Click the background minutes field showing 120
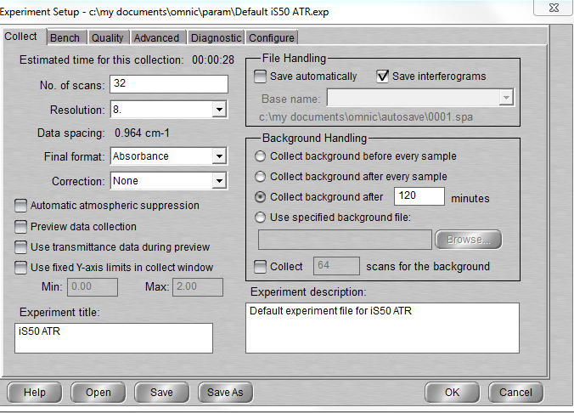Image resolution: width=574 pixels, height=413 pixels. click(x=419, y=196)
